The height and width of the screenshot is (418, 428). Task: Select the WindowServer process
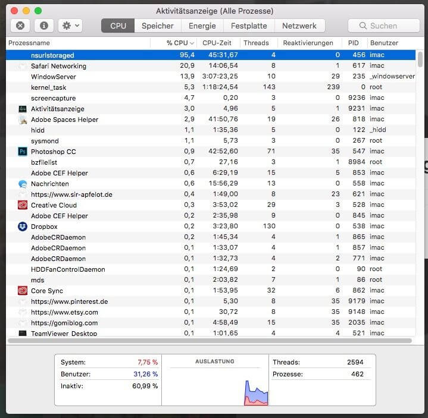click(x=54, y=77)
